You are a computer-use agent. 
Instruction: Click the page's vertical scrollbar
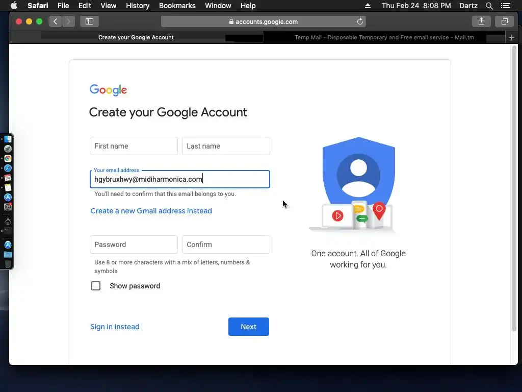(514, 188)
